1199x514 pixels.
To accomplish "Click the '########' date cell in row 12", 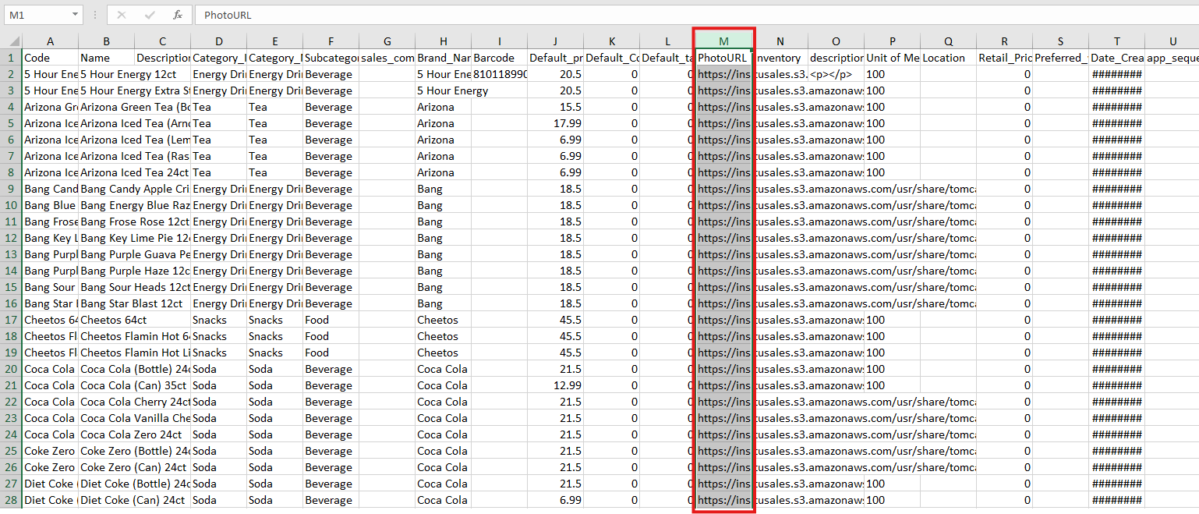I will (x=1117, y=238).
